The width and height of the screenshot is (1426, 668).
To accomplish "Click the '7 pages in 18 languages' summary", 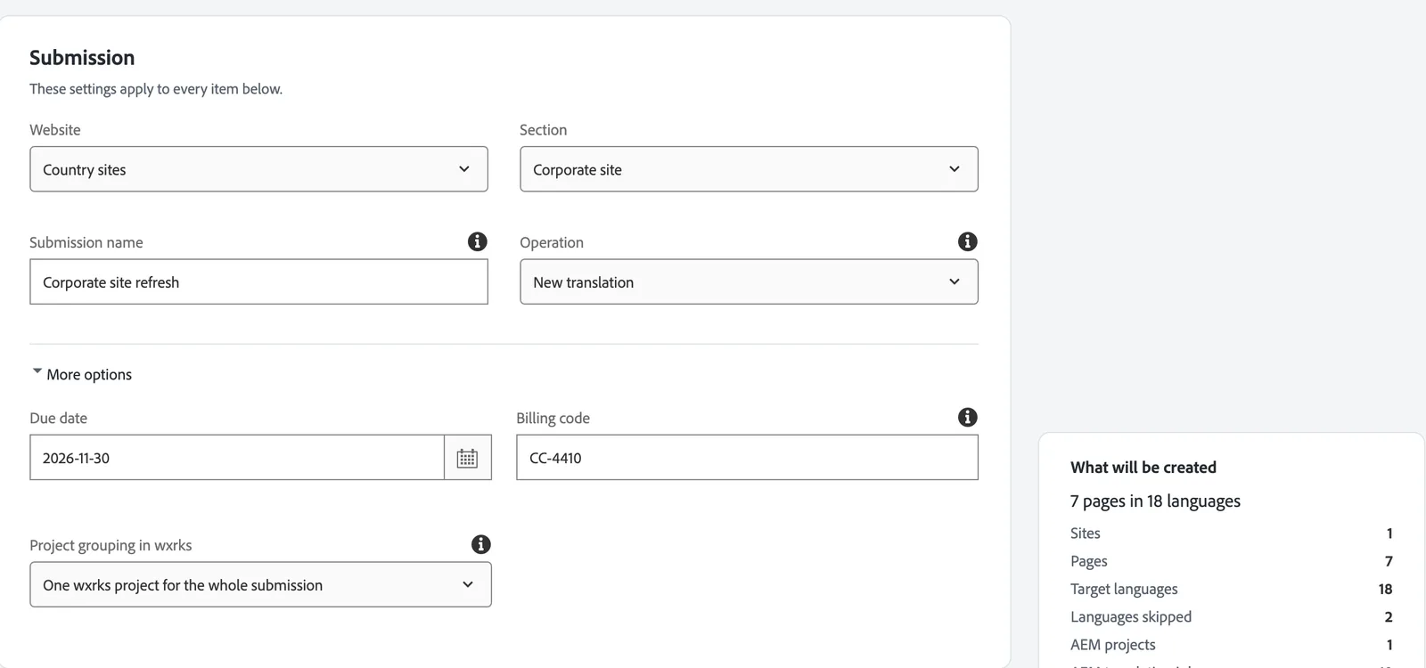I will pyautogui.click(x=1155, y=501).
